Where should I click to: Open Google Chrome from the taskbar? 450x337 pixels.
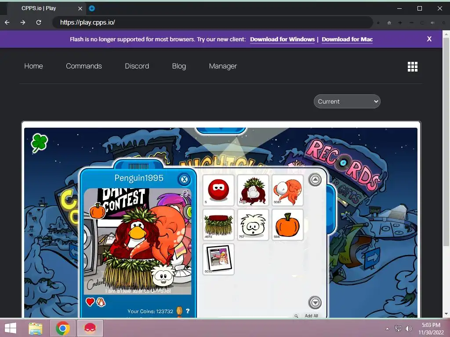click(x=62, y=328)
